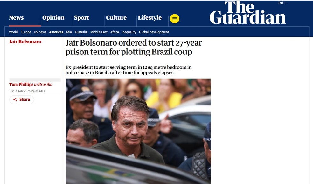The width and height of the screenshot is (313, 184).
Task: Open the hamburger navigation menu
Action: click(x=174, y=19)
